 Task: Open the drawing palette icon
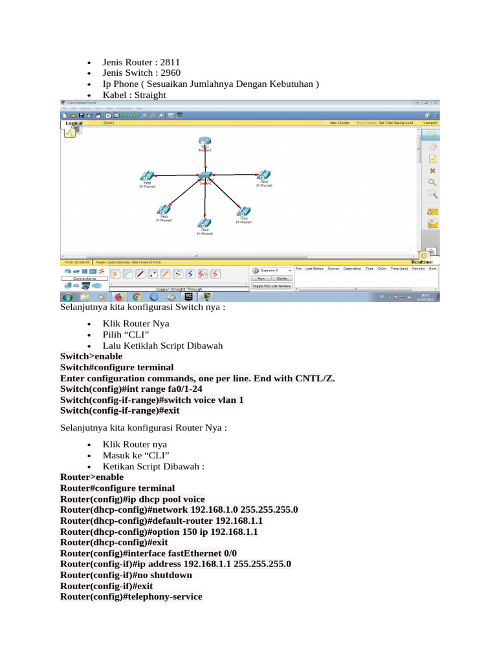(171, 115)
